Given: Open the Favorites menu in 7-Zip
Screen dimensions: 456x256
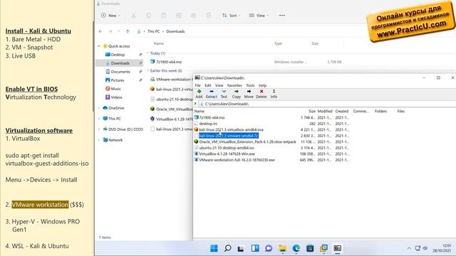Looking at the screenshot, I should pyautogui.click(x=234, y=85).
